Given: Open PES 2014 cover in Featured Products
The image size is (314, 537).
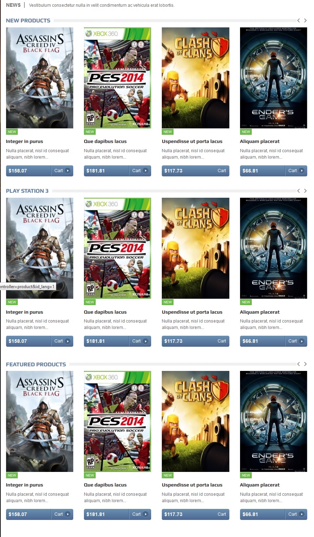Looking at the screenshot, I should (x=117, y=421).
